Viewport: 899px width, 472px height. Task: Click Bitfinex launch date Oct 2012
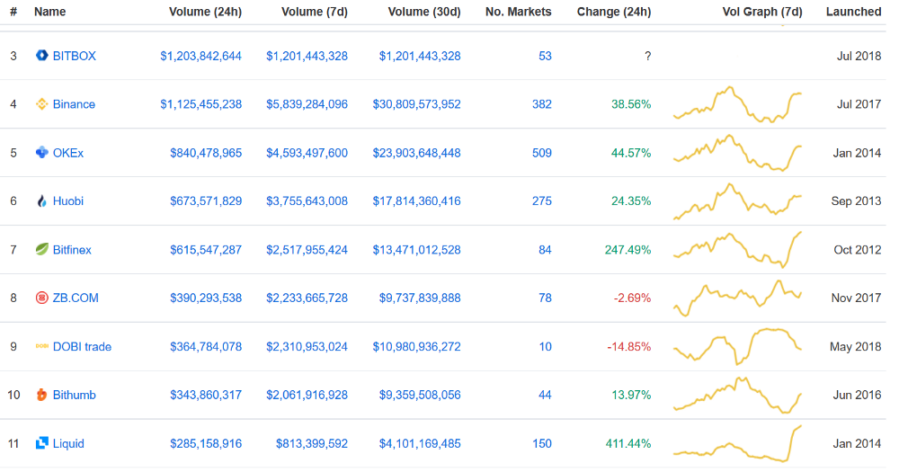pyautogui.click(x=857, y=250)
